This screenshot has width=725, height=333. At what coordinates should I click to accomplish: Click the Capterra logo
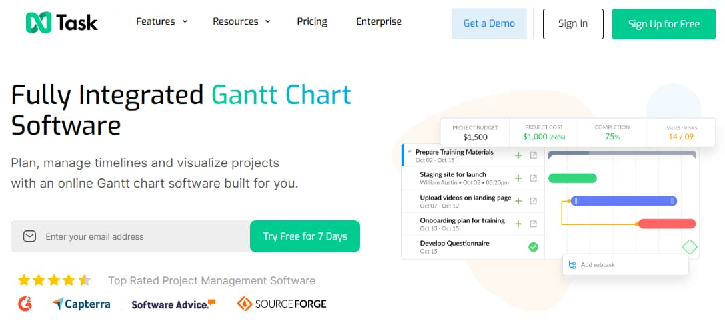pos(81,304)
